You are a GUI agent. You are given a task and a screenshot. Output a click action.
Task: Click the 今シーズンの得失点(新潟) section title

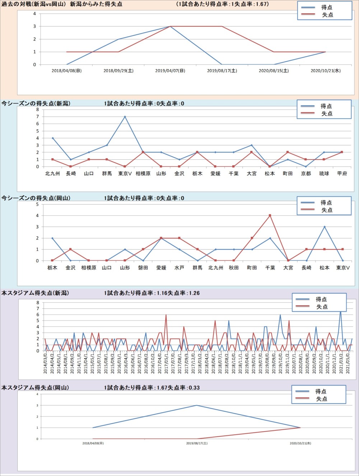[x=36, y=103]
